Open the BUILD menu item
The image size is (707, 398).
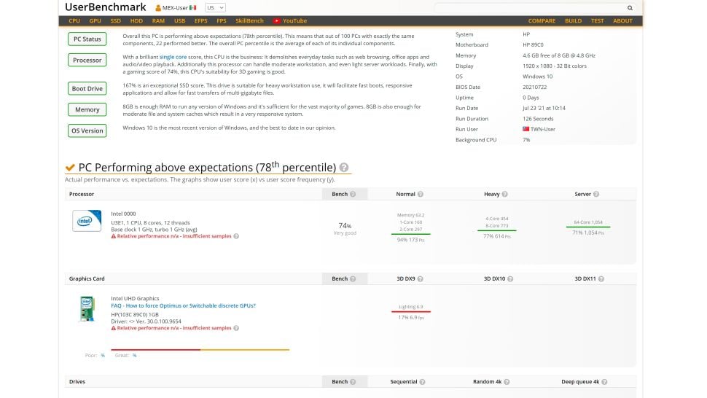tap(574, 21)
